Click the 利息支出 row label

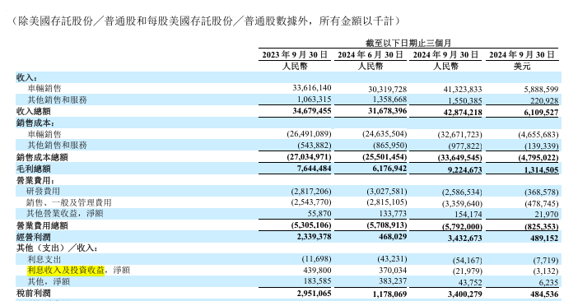(44, 259)
